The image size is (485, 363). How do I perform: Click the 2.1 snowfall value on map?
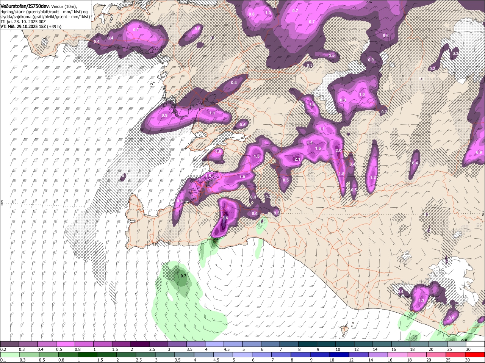coord(297,160)
